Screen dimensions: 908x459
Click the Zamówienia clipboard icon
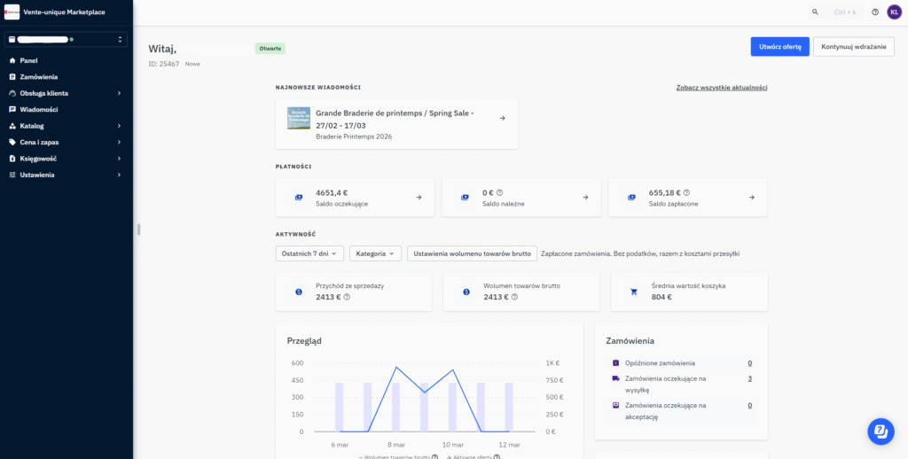click(x=12, y=76)
